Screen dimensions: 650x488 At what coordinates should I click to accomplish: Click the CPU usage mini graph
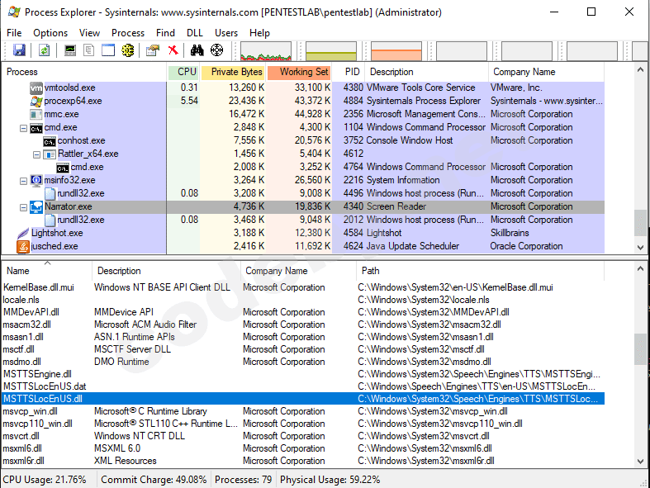pos(266,51)
